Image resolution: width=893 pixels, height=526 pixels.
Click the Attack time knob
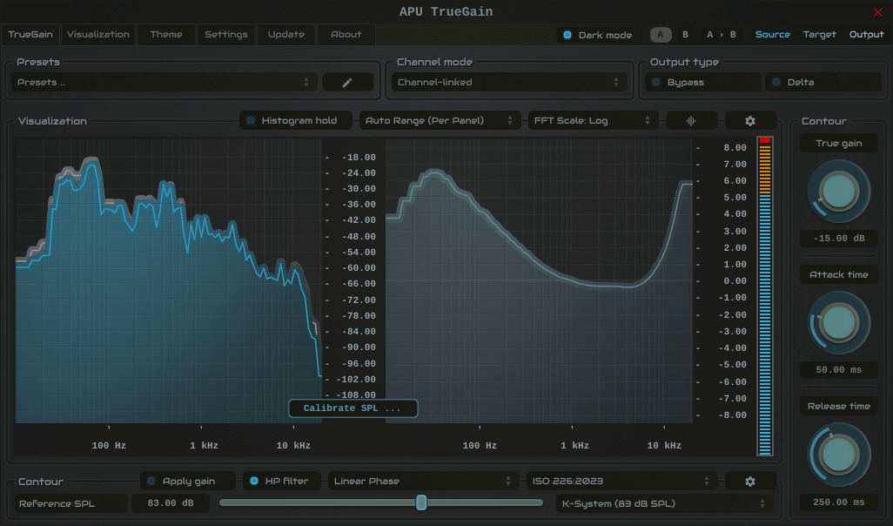click(x=838, y=323)
